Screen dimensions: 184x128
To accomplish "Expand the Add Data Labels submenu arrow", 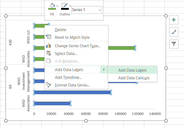I will 104,70.
